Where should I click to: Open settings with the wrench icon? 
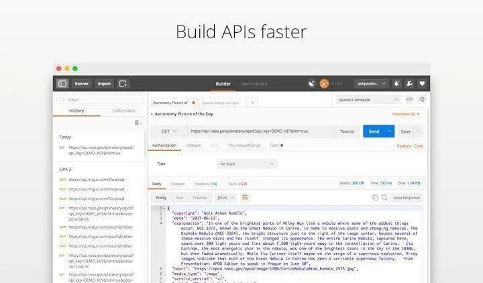point(409,83)
